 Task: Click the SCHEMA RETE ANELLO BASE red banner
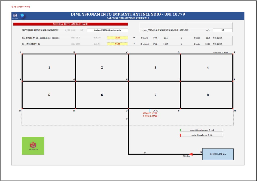click(x=71, y=24)
